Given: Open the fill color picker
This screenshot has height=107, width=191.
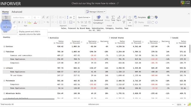Looking at the screenshot, I should click(30, 22).
